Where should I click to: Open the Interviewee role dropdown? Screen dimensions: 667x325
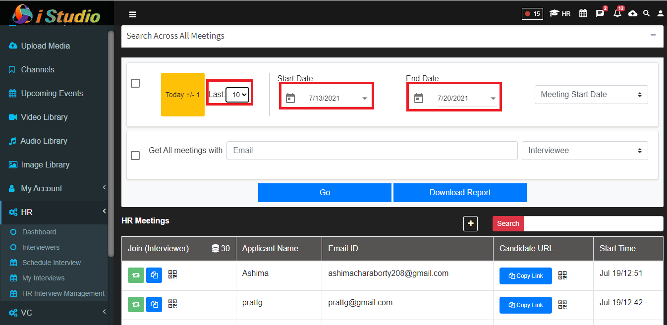pos(585,150)
